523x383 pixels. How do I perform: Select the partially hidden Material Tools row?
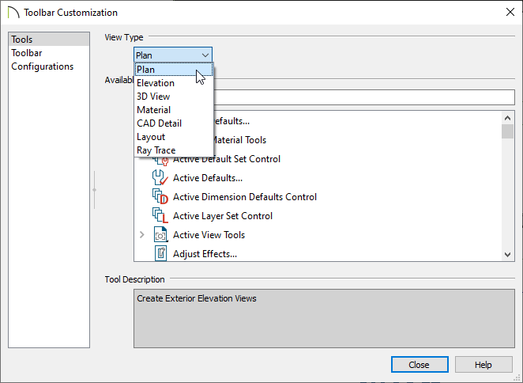(x=239, y=140)
